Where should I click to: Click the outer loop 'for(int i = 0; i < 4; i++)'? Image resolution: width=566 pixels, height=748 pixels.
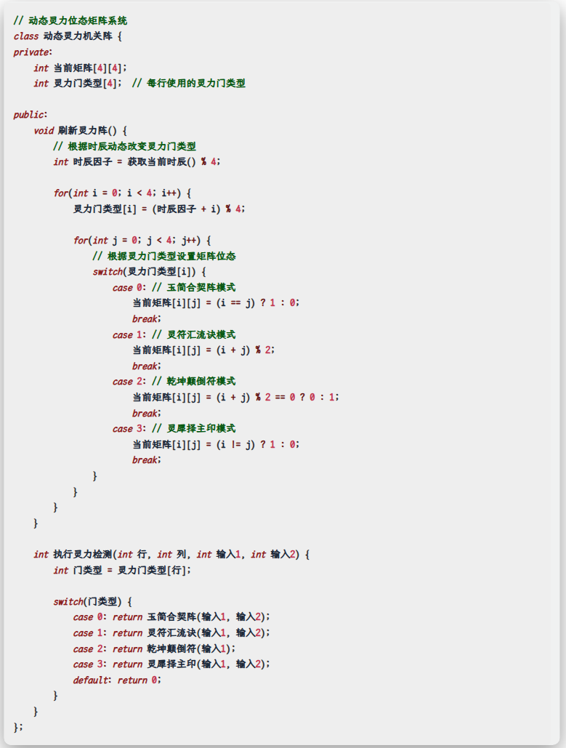[117, 193]
